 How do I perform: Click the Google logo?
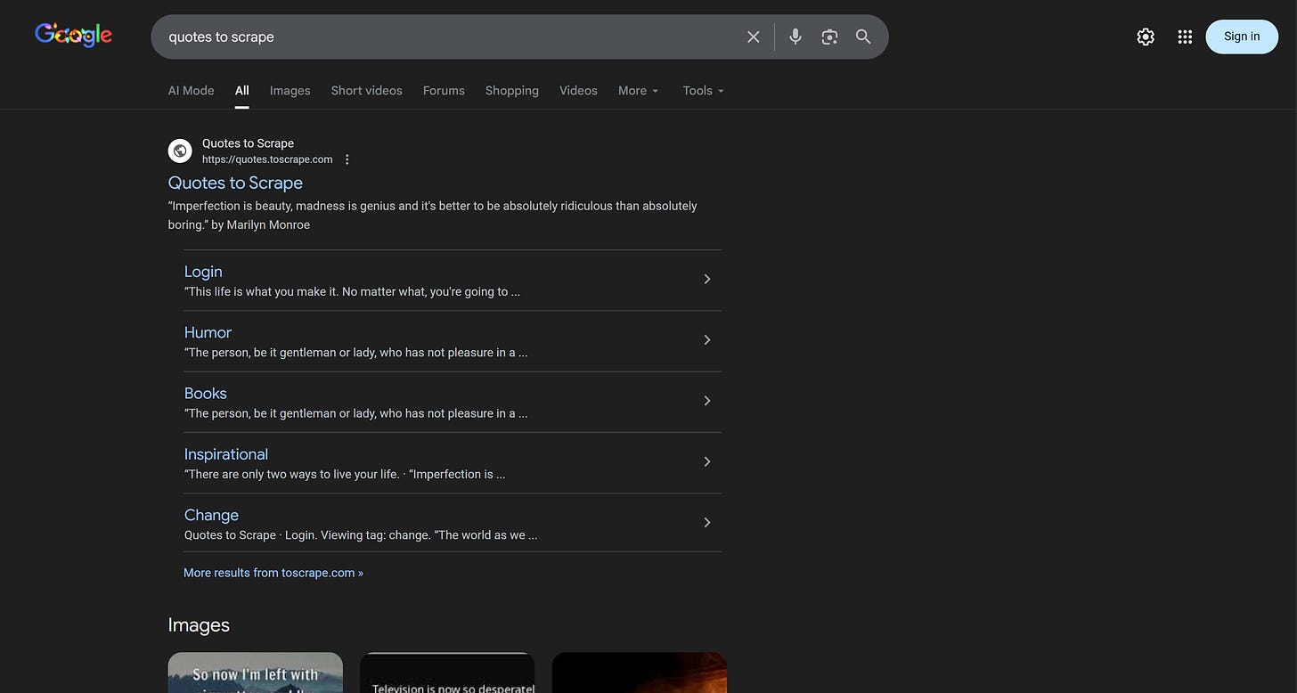[x=73, y=34]
